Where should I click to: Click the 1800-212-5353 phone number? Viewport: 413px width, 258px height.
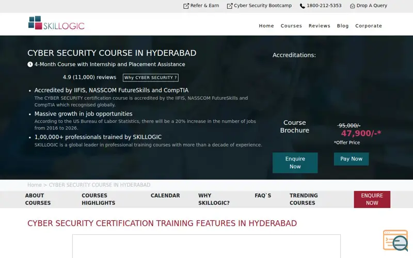(324, 6)
